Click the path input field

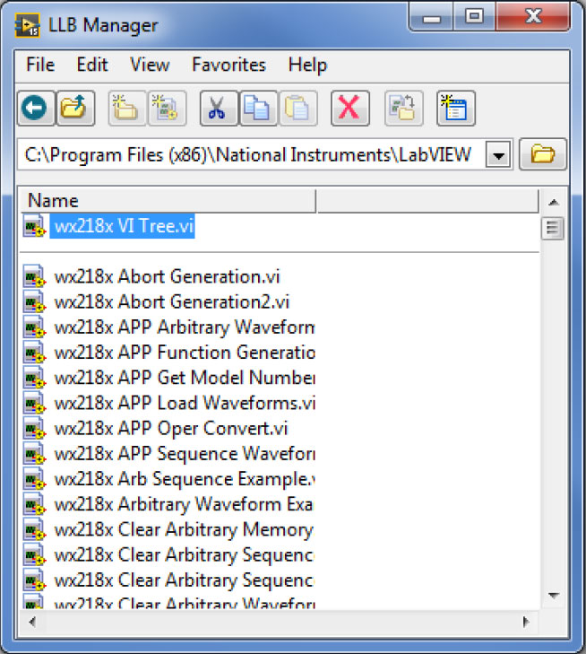[x=251, y=155]
